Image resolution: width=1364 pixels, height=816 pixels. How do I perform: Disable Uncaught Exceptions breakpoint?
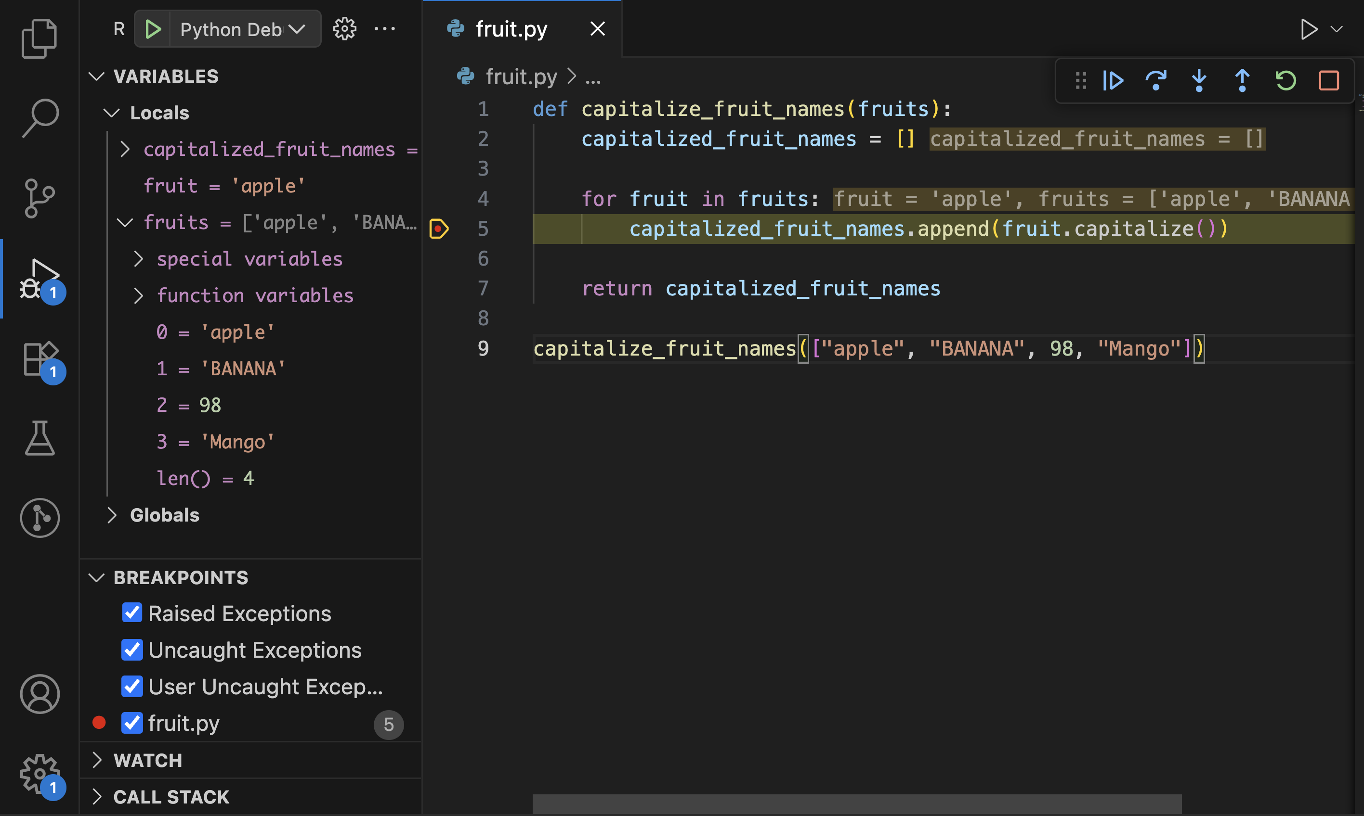point(131,650)
